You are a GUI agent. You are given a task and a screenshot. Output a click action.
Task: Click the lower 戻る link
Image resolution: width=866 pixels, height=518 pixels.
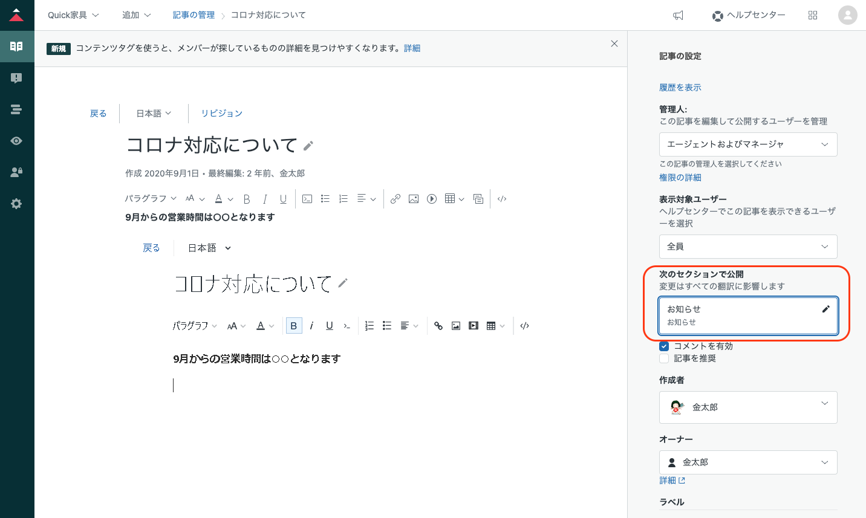[151, 248]
